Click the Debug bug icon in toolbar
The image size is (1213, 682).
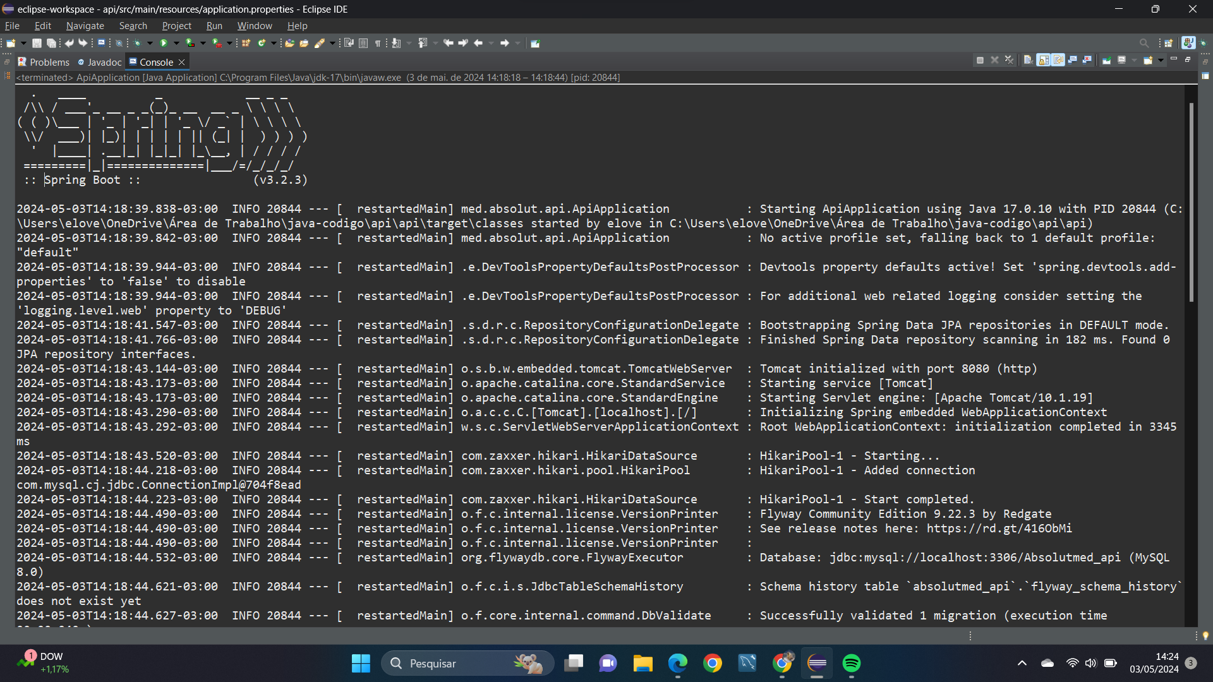coord(137,43)
